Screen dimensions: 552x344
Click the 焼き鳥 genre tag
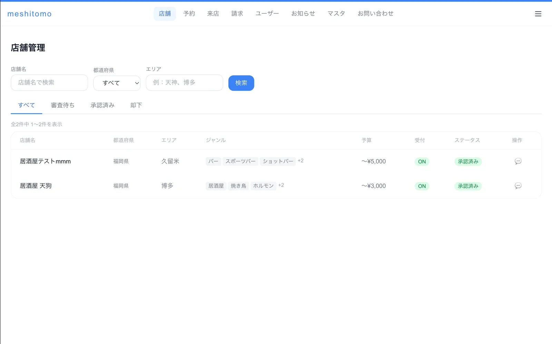tap(238, 186)
